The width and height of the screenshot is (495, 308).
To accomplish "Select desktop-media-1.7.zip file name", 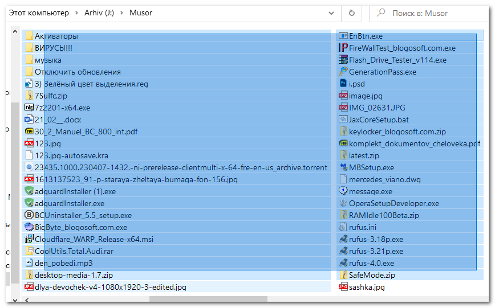I will tap(74, 275).
